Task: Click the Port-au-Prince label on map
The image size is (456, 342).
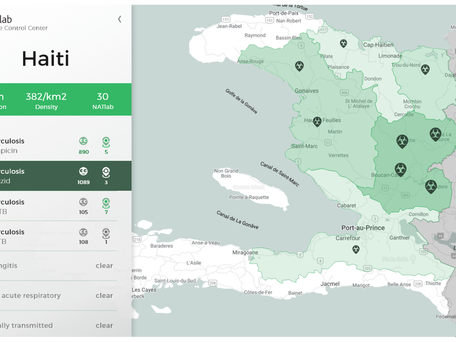Action: click(363, 228)
